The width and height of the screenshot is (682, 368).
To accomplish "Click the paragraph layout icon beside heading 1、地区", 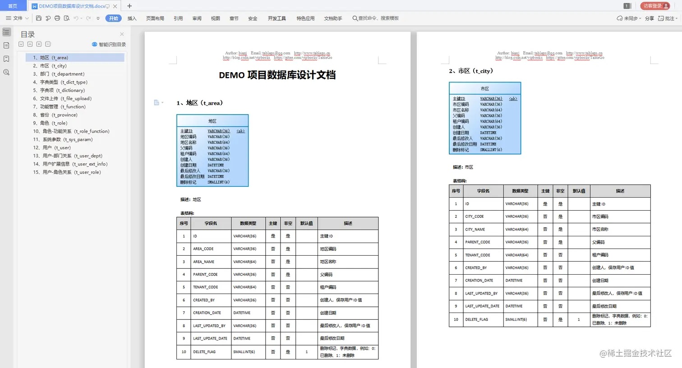I will point(157,103).
